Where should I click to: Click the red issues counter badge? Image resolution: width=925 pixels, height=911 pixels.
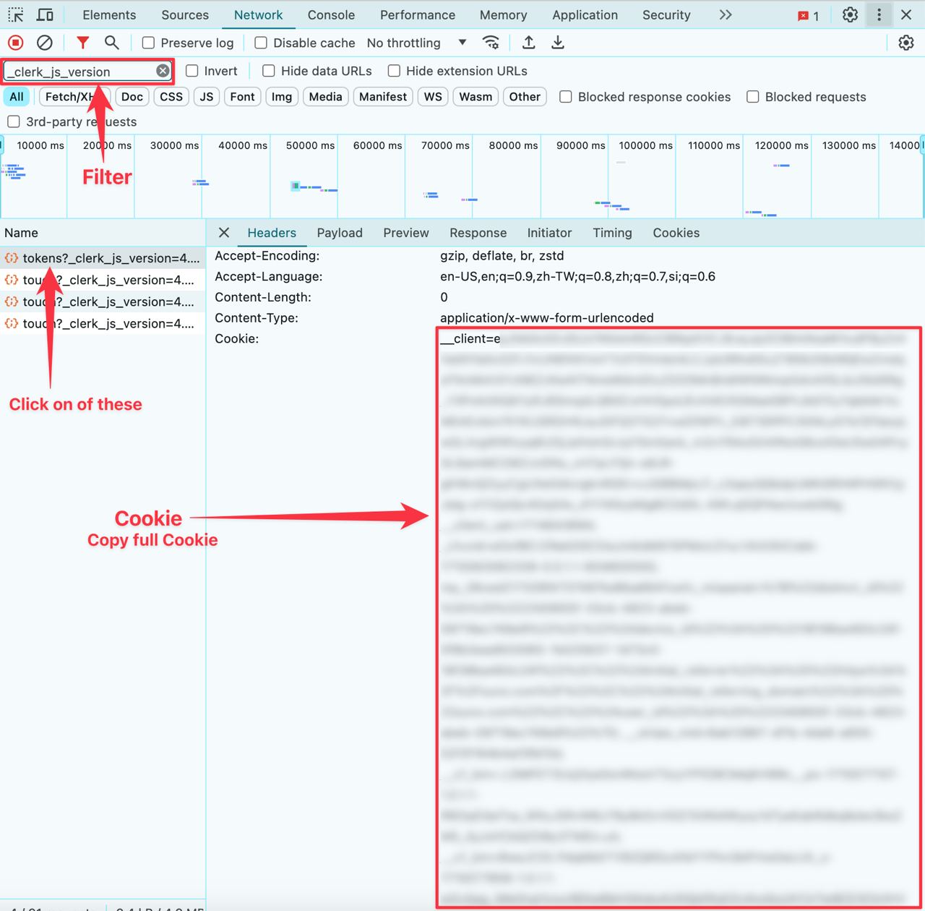click(x=808, y=15)
